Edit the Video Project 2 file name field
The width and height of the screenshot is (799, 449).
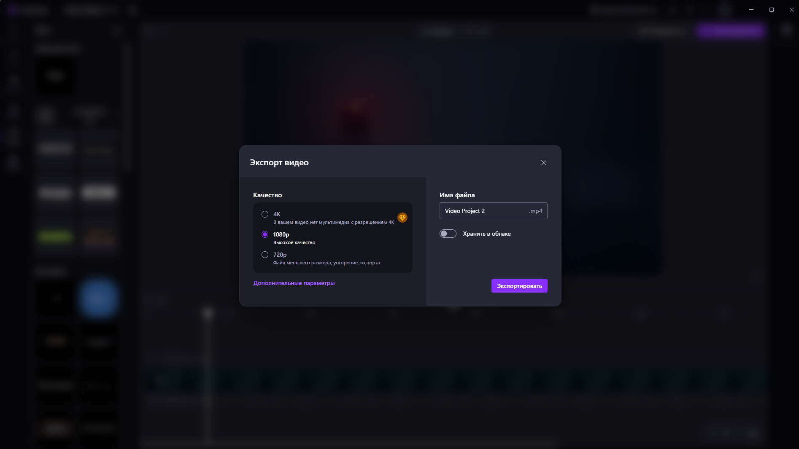[x=493, y=211]
